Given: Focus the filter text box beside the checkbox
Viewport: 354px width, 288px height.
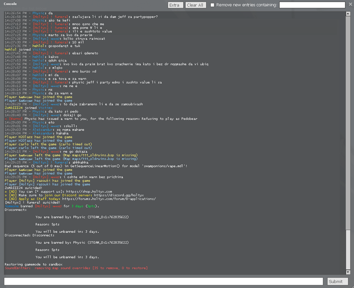Looking at the screenshot, I should click(x=313, y=5).
